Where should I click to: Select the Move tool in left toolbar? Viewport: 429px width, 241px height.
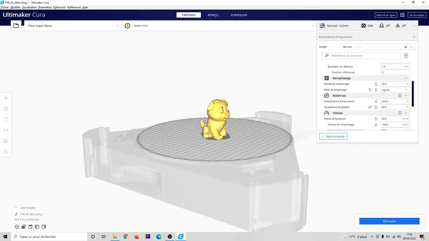click(x=6, y=98)
